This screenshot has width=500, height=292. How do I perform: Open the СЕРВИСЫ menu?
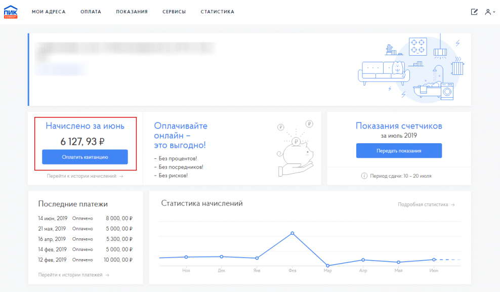[174, 11]
